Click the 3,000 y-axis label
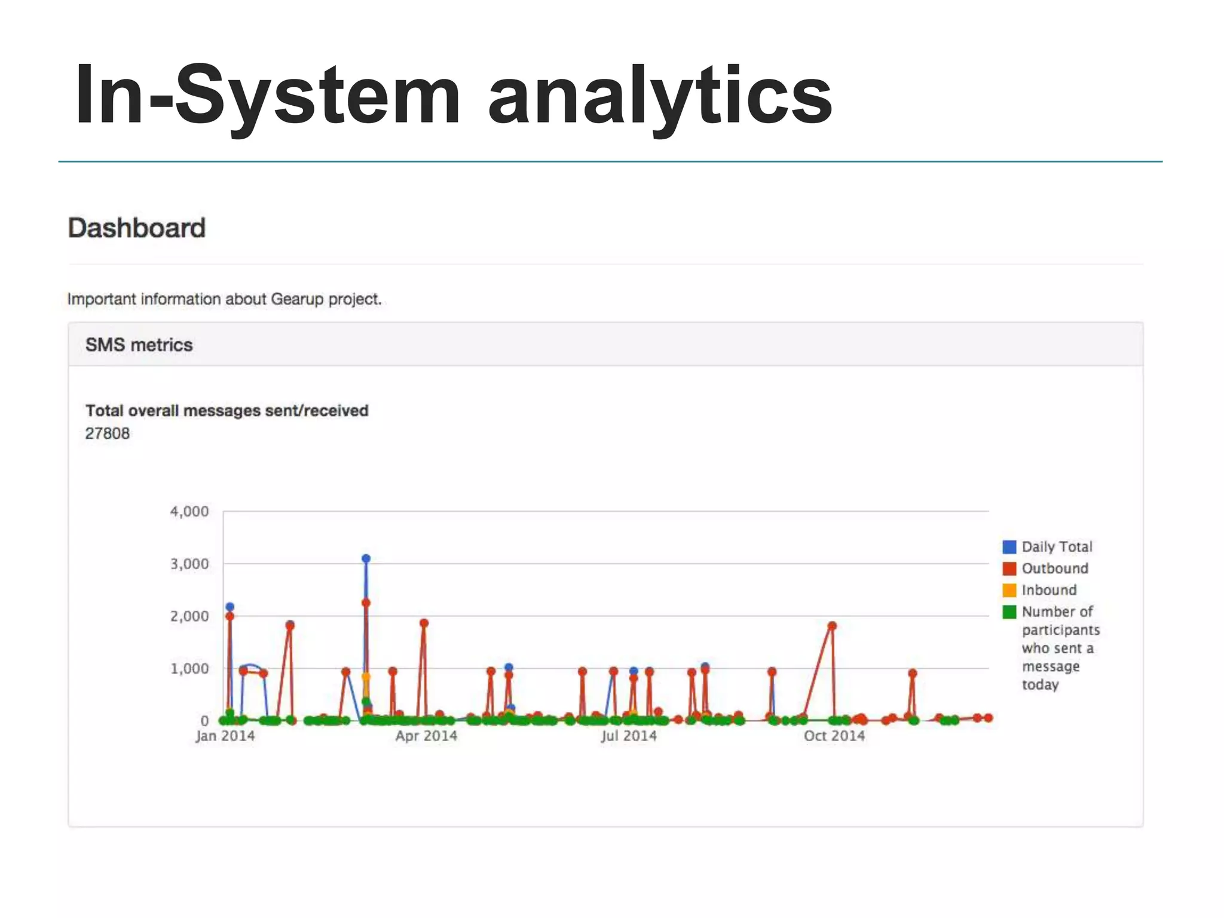Viewport: 1224px width, 918px height. pos(189,564)
